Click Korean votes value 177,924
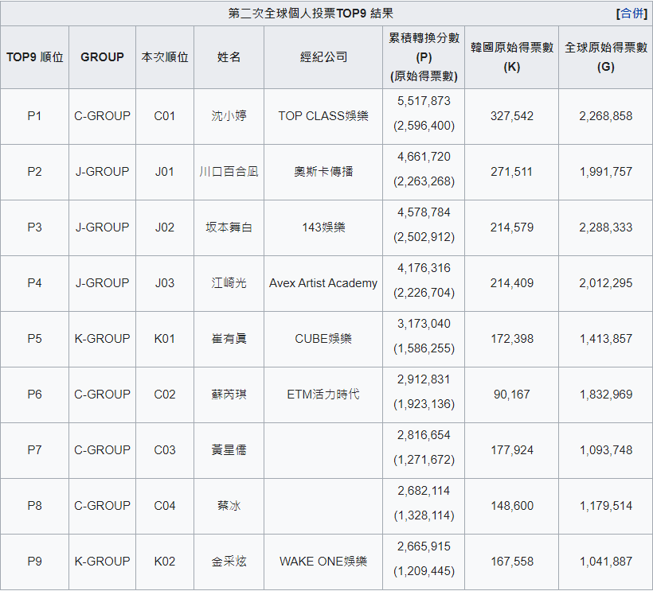The width and height of the screenshot is (653, 591). point(512,450)
